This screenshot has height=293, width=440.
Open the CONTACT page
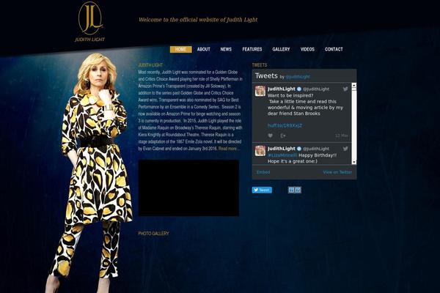pos(334,49)
